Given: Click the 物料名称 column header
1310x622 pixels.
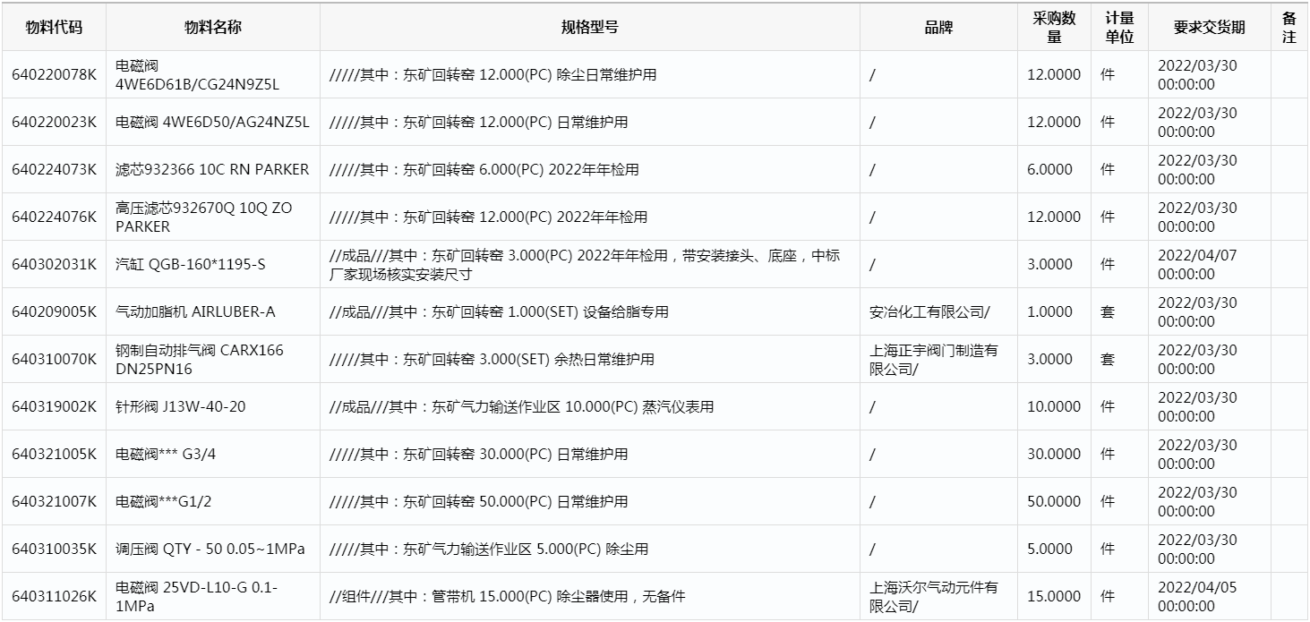Looking at the screenshot, I should click(x=213, y=28).
